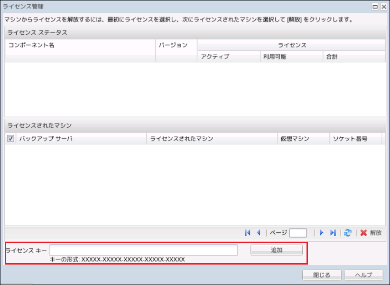The width and height of the screenshot is (390, 285).
Task: Open help with the ヘルプ button
Action: click(363, 275)
